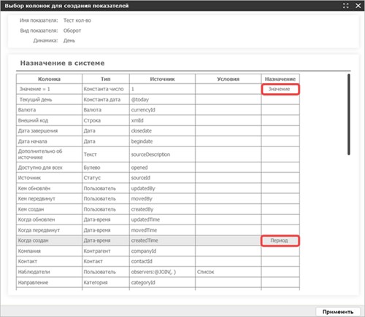The width and height of the screenshot is (365, 317).
Task: Select the 'Когда создан' row
Action: 158,240
